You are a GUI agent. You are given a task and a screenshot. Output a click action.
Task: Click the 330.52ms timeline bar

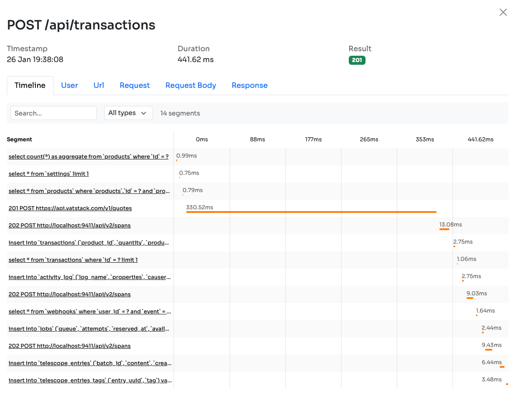(x=311, y=212)
